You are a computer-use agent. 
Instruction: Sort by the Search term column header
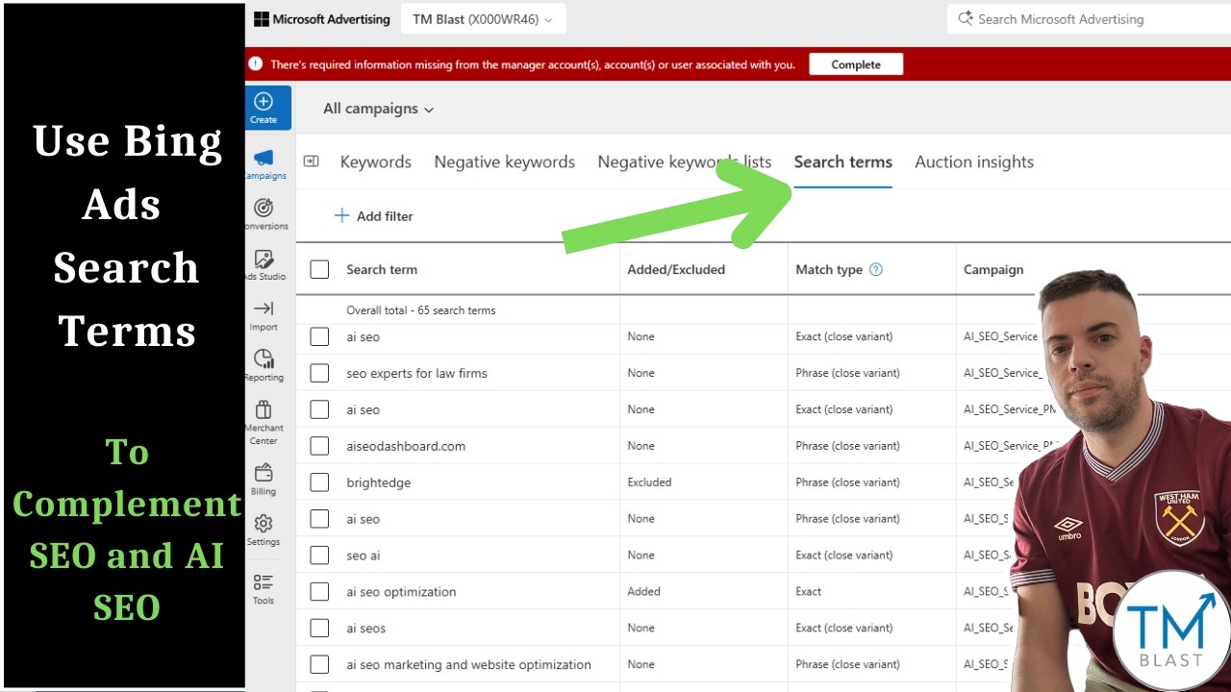(x=382, y=270)
